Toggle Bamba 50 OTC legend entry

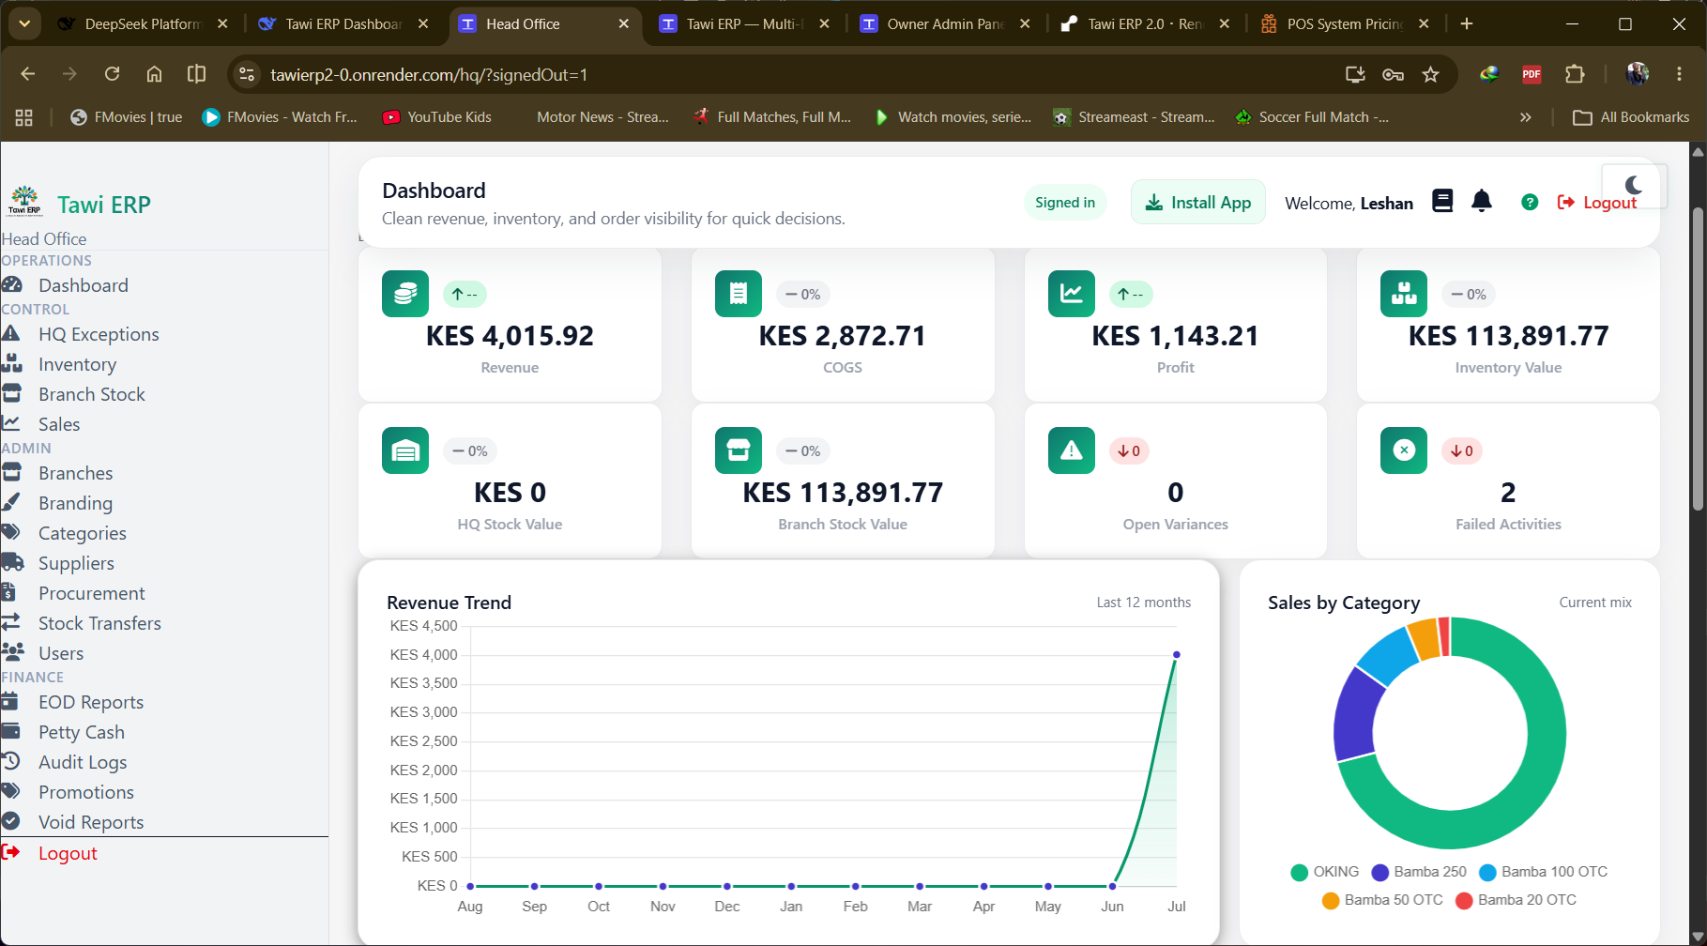[1382, 900]
